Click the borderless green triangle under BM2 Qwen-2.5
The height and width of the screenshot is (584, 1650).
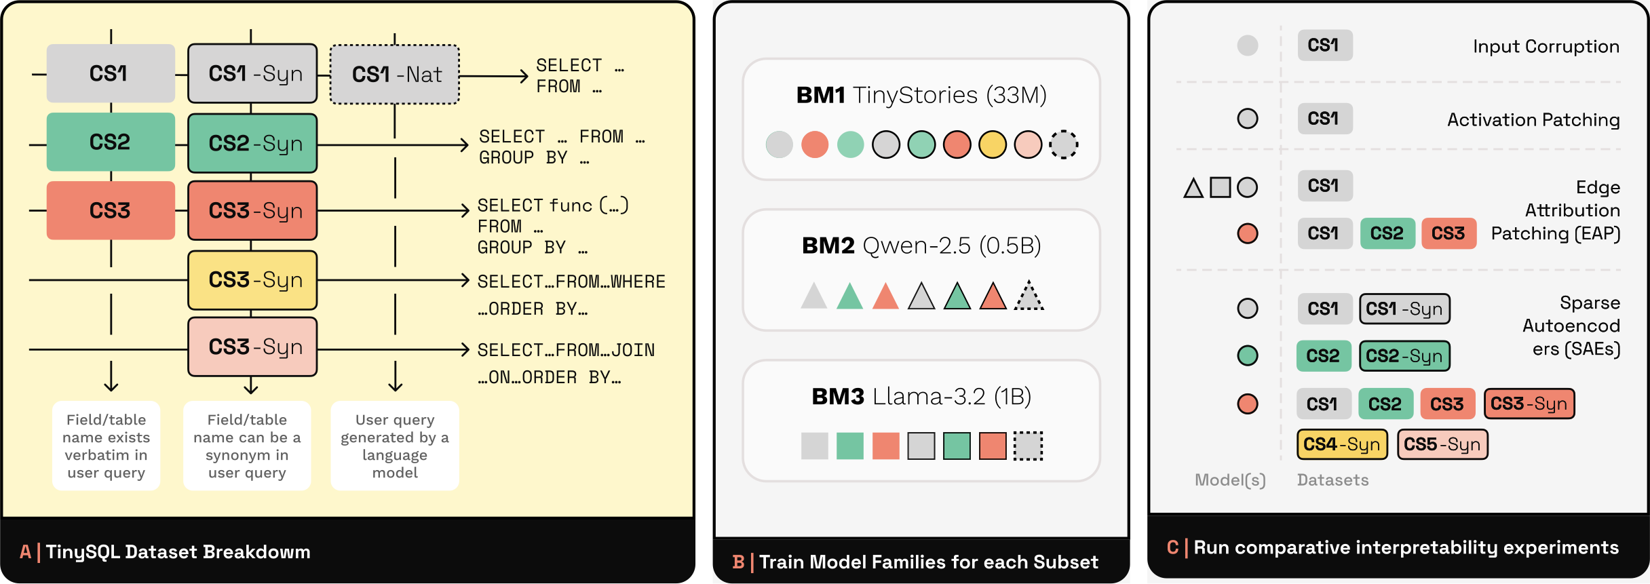tap(849, 296)
